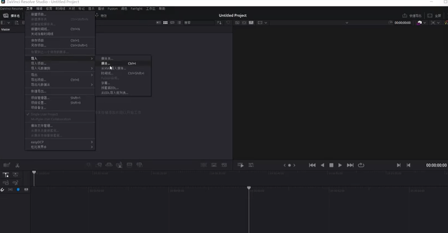The width and height of the screenshot is (448, 233).
Task: Toggle lock timeline playhead option
Action: (6, 175)
